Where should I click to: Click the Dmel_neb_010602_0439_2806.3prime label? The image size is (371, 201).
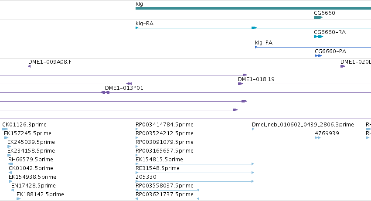pos(303,125)
